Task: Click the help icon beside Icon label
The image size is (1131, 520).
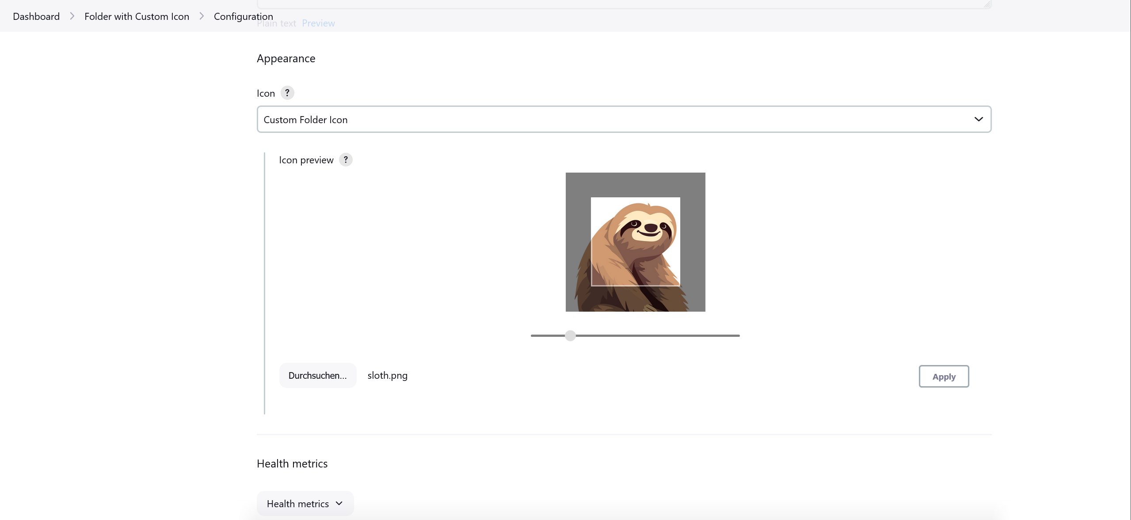Action: [x=287, y=93]
